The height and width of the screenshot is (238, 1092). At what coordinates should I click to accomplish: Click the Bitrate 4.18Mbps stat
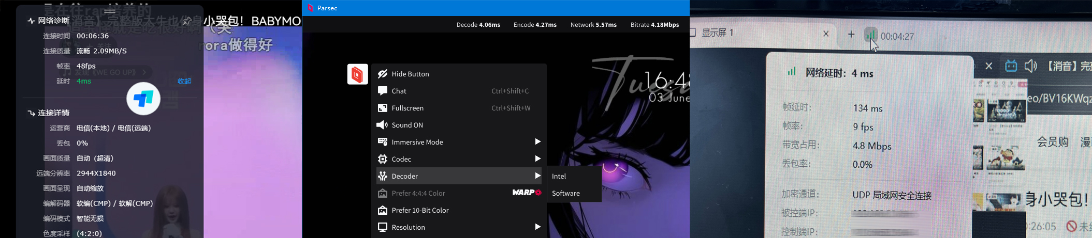tap(654, 25)
